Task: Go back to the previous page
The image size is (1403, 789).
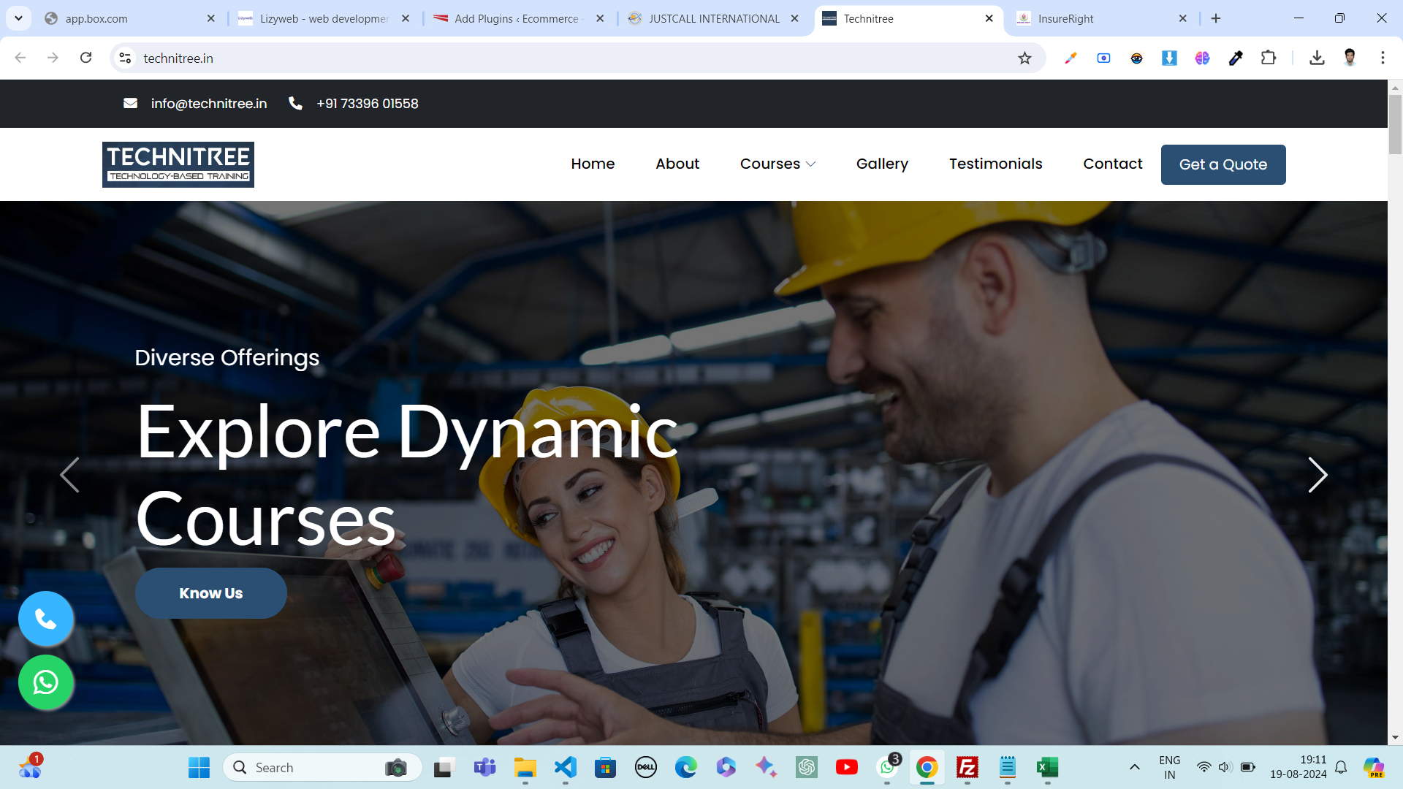Action: [x=20, y=58]
